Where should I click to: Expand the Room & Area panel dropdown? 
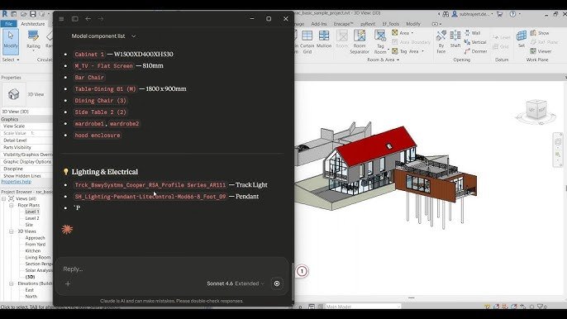(384, 60)
